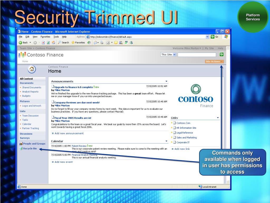The image size is (270, 203).
Task: Click the Refresh page icon
Action: pos(49,43)
